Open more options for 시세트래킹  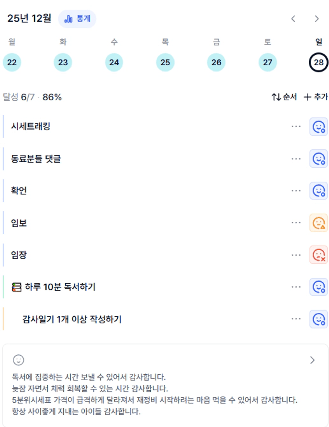[296, 127]
